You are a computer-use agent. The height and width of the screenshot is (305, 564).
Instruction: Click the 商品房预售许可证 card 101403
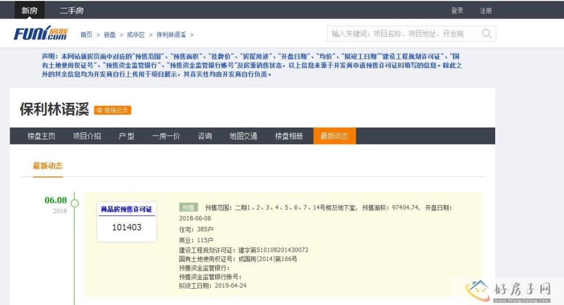coord(126,222)
